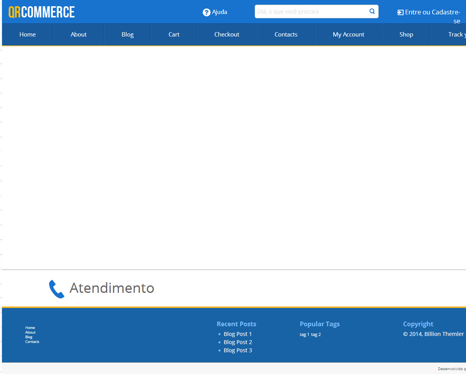466x374 pixels.
Task: Go to the Shop page
Action: point(406,35)
